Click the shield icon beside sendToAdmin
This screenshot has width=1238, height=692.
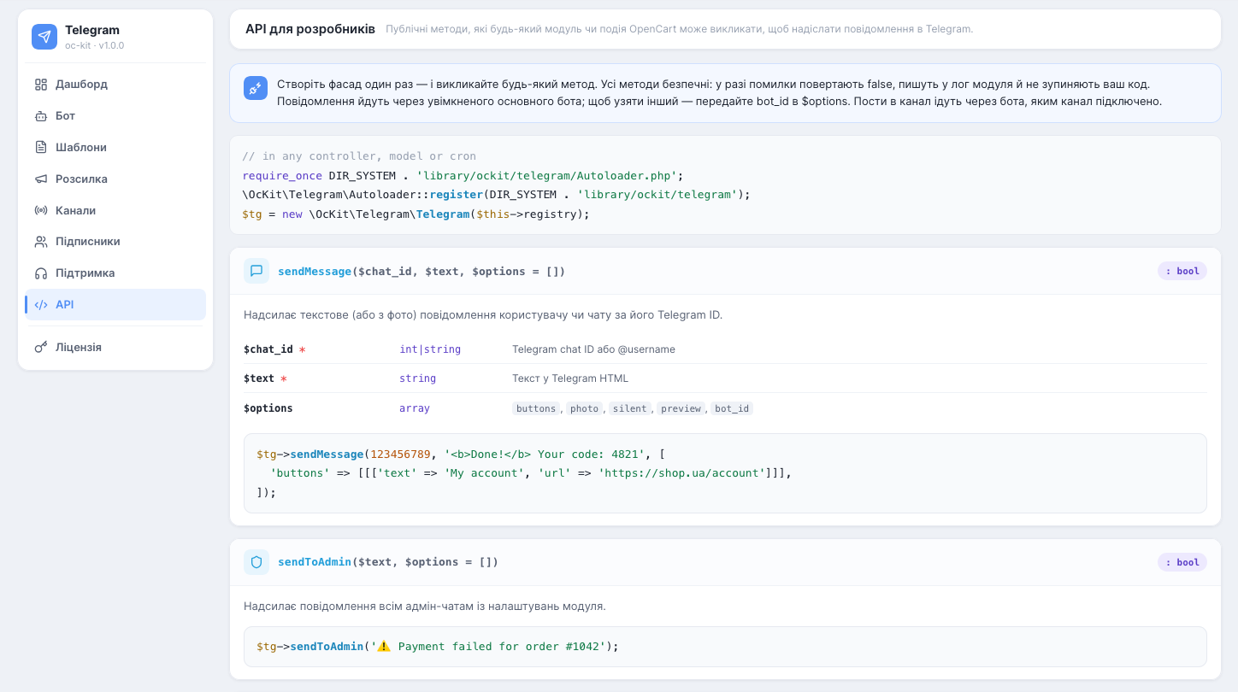pos(256,561)
